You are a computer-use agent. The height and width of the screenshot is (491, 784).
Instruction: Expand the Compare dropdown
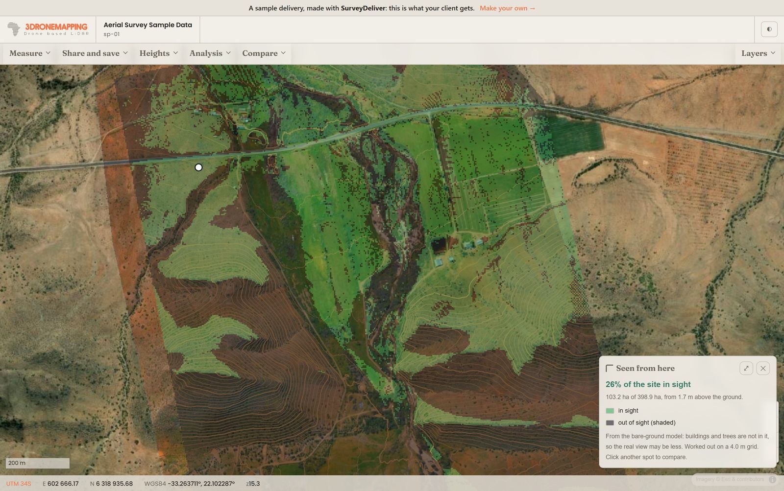[264, 53]
